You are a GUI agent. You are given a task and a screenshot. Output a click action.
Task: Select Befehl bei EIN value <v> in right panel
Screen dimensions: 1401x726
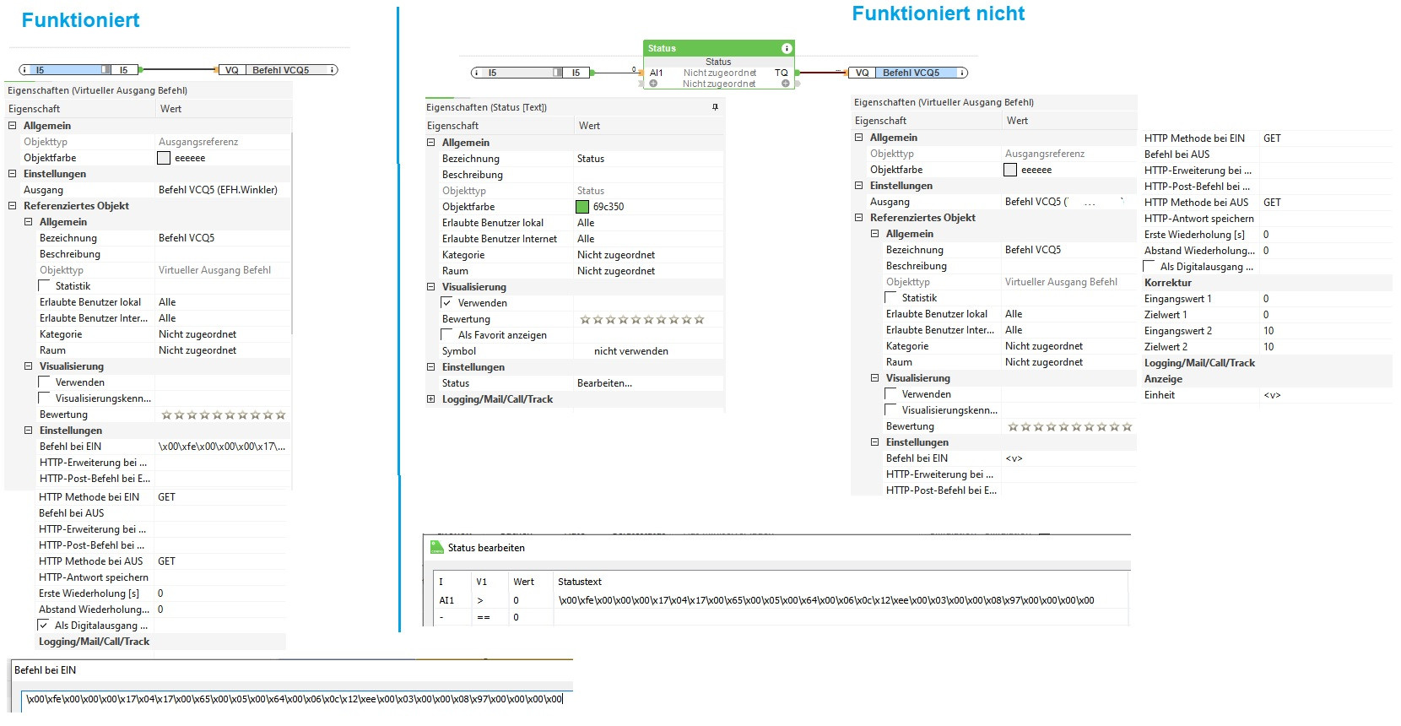click(1014, 458)
